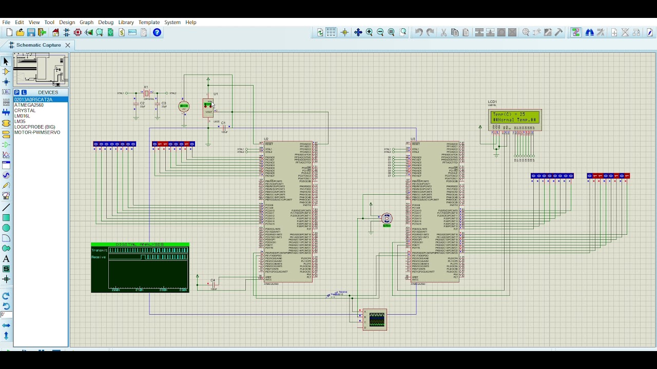Image resolution: width=657 pixels, height=369 pixels.
Task: Center view at cursor with pan icon
Action: (x=358, y=32)
